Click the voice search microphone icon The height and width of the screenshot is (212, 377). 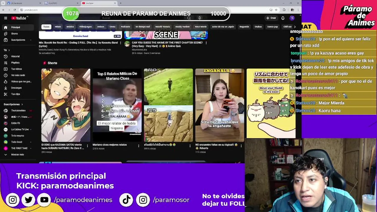pos(199,18)
